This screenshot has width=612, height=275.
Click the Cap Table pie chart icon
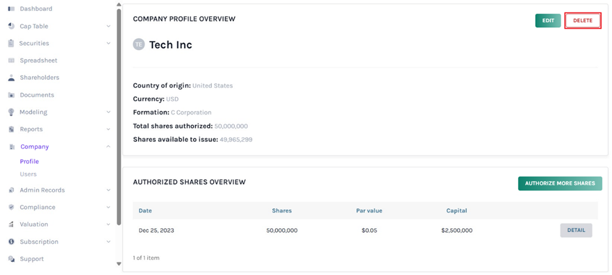[x=11, y=26]
